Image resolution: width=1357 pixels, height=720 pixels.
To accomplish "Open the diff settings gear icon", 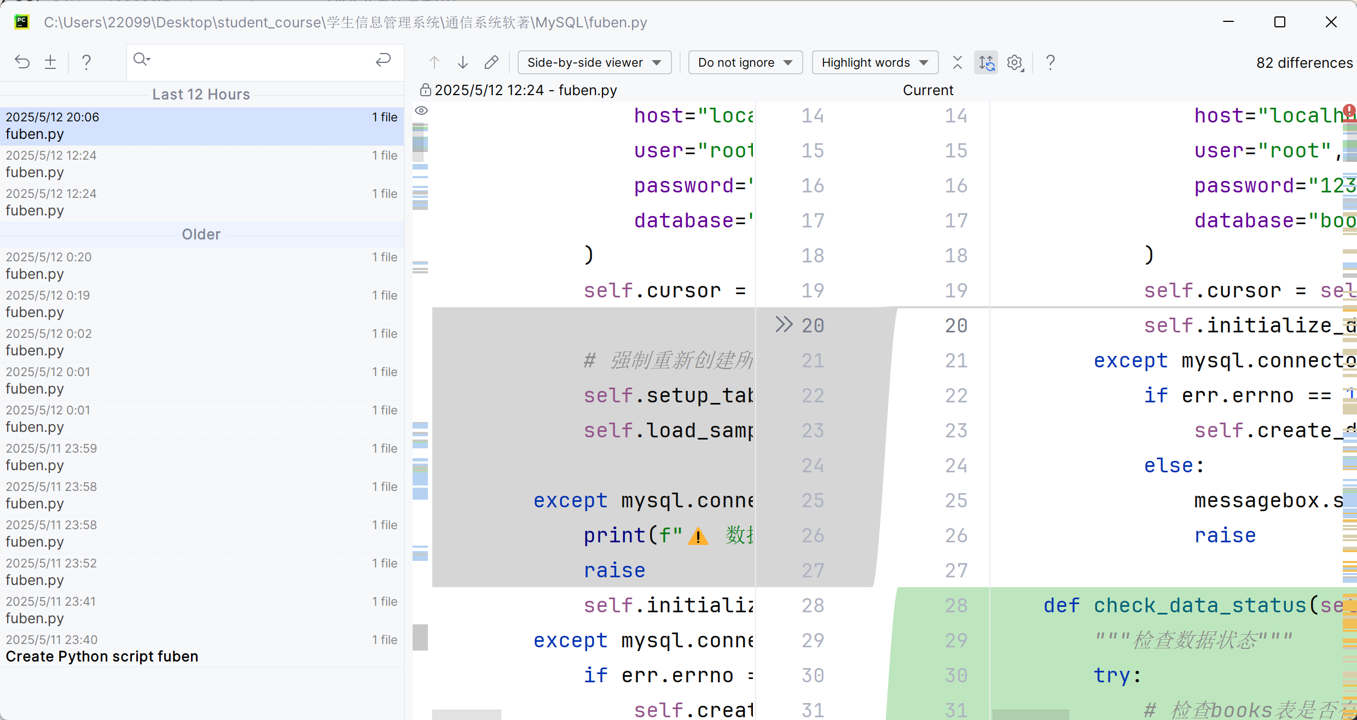I will click(x=1015, y=62).
